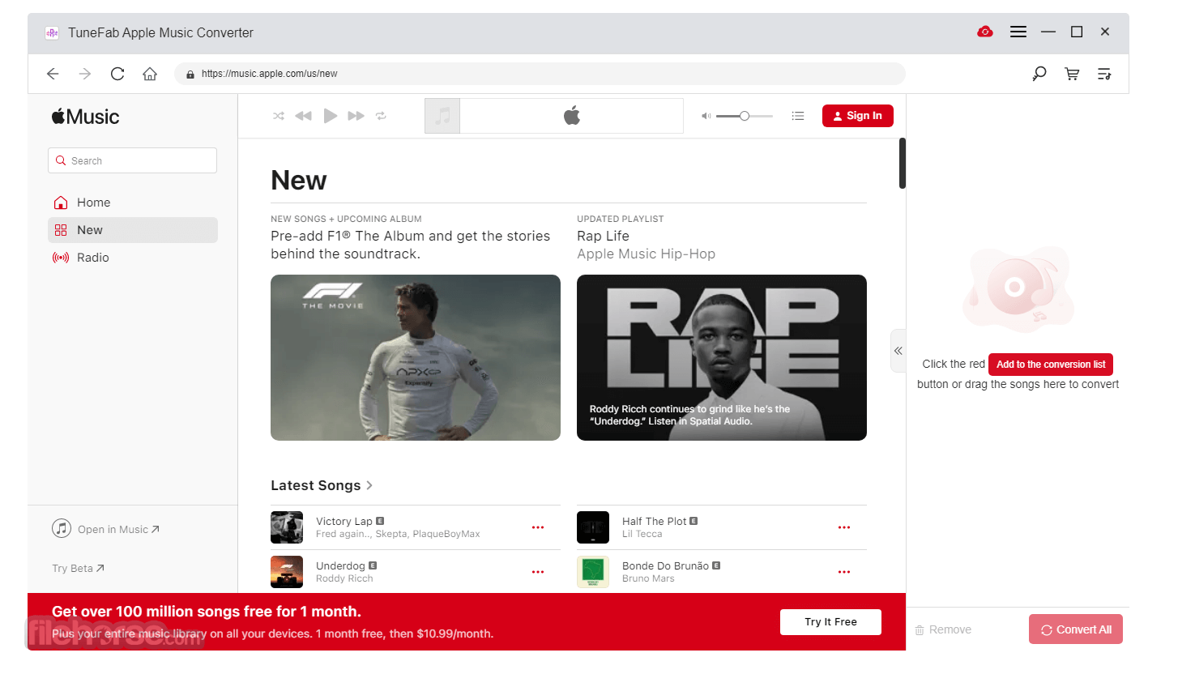Click the Pre-add F1 The Album headline
The image size is (1195, 674).
click(x=410, y=245)
